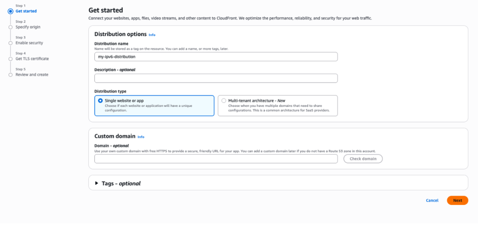Click the Next button
Screen dimensions: 478x225
(x=457, y=200)
